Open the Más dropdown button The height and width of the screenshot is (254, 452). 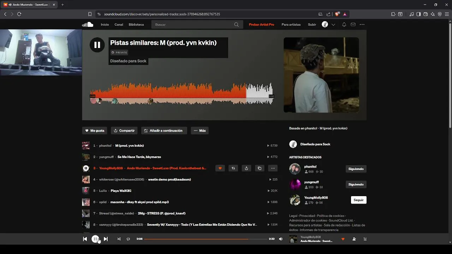pos(200,131)
